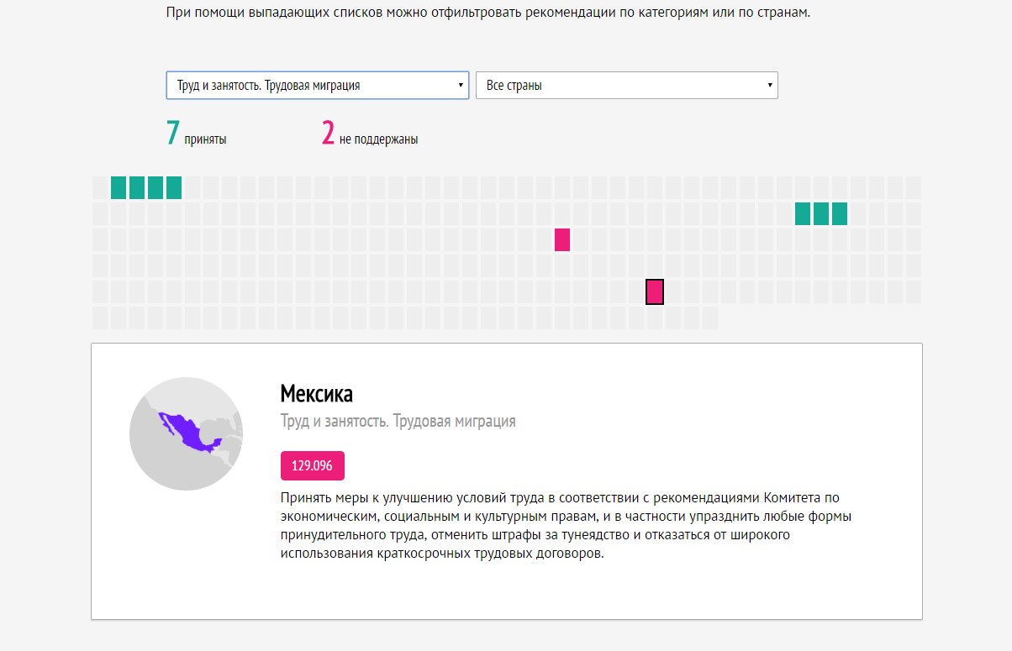Click the pink 129.096 recommendation badge
The height and width of the screenshot is (651, 1012).
tap(312, 465)
